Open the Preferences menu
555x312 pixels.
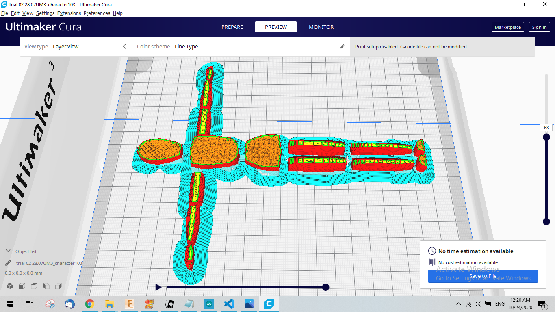[x=97, y=13]
